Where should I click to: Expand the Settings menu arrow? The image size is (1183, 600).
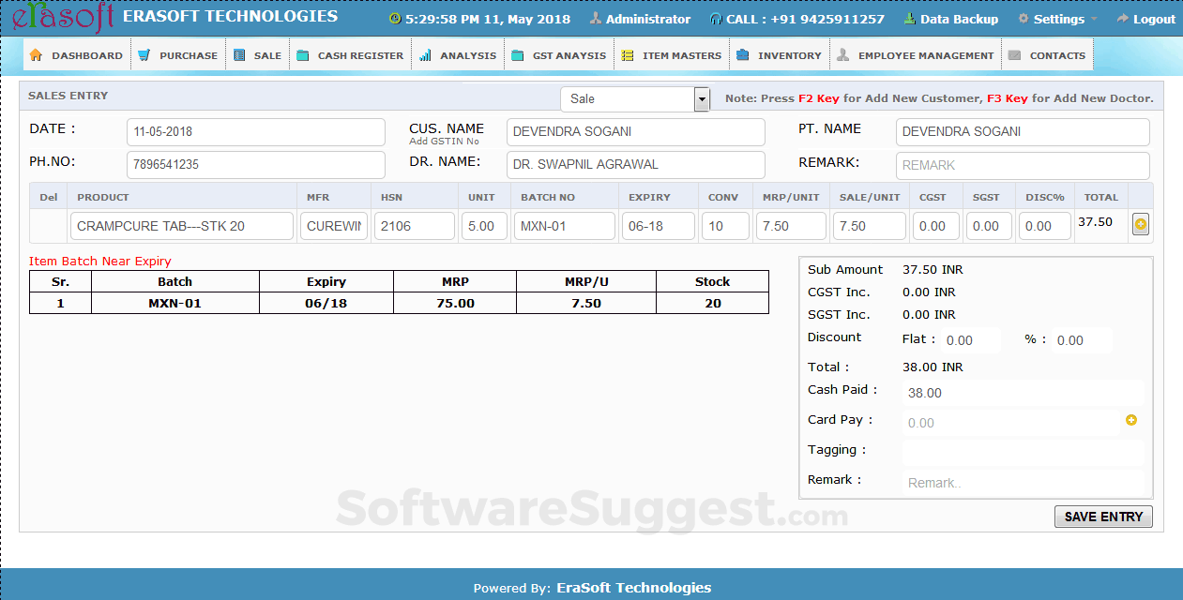pyautogui.click(x=1094, y=19)
